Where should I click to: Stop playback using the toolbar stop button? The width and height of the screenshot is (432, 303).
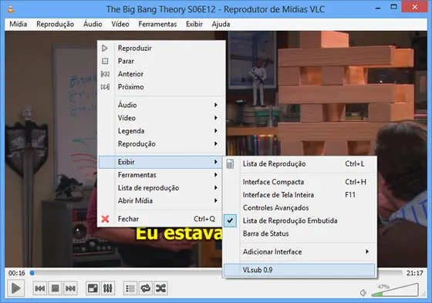[x=55, y=288]
